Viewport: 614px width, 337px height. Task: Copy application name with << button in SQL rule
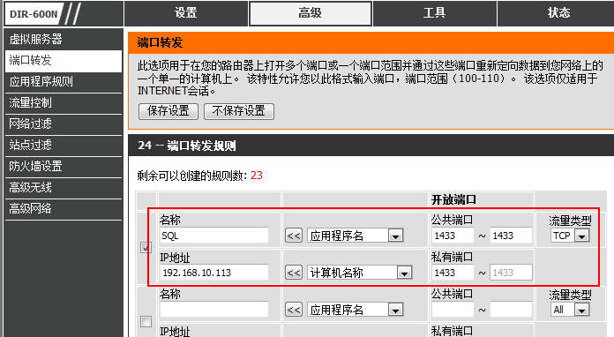pos(294,236)
